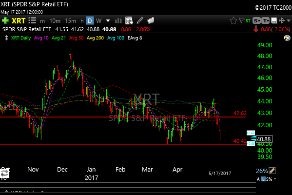Click the green plus add-indicator icon
Viewport: 292px width, 195px height.
pyautogui.click(x=5, y=20)
